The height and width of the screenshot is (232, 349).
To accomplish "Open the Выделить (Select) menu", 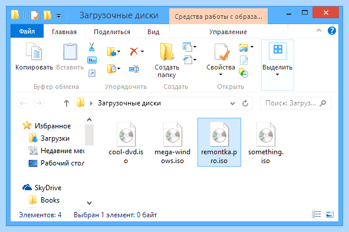I will [277, 65].
